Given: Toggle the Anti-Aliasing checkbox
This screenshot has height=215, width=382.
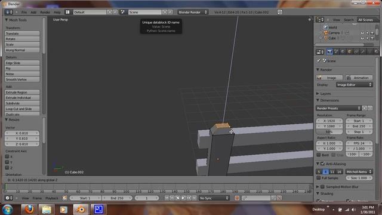Looking at the screenshot, I should point(322,164).
